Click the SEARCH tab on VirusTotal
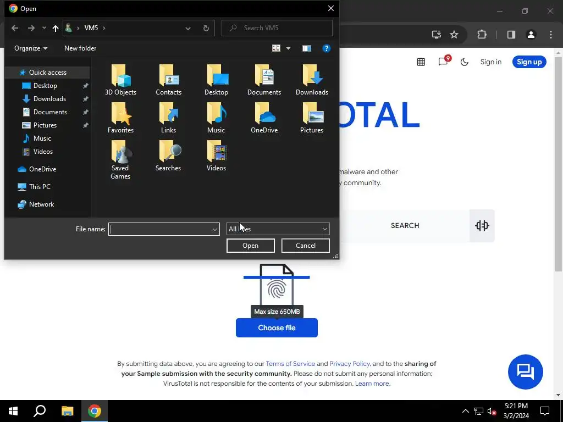 point(405,226)
